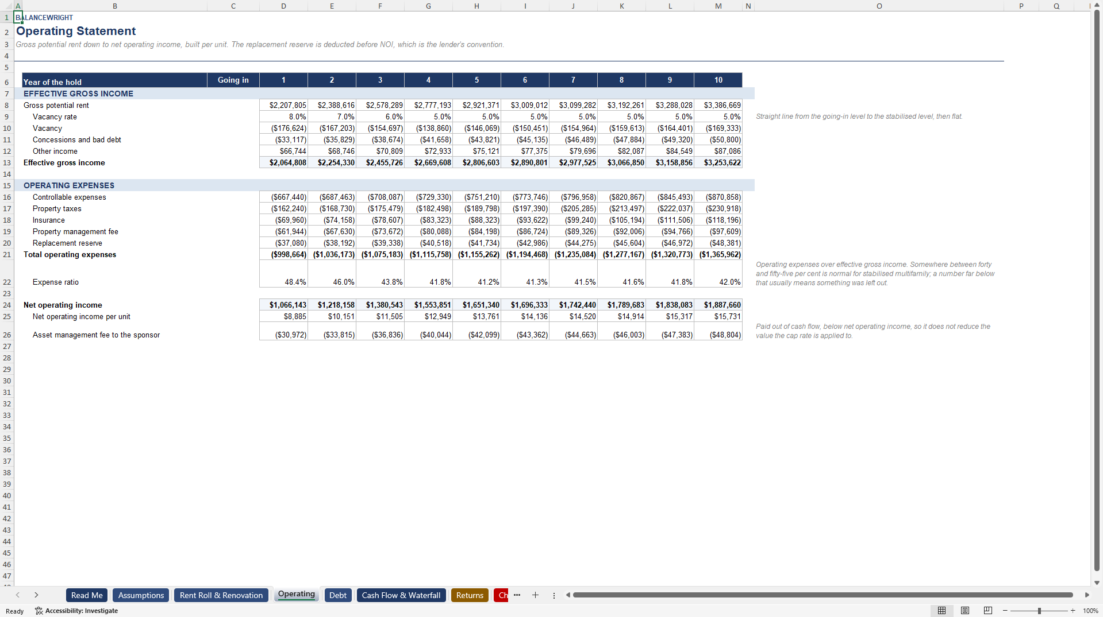Select year 1 vacancy rate 8.0%
Image resolution: width=1103 pixels, height=617 pixels.
point(283,117)
